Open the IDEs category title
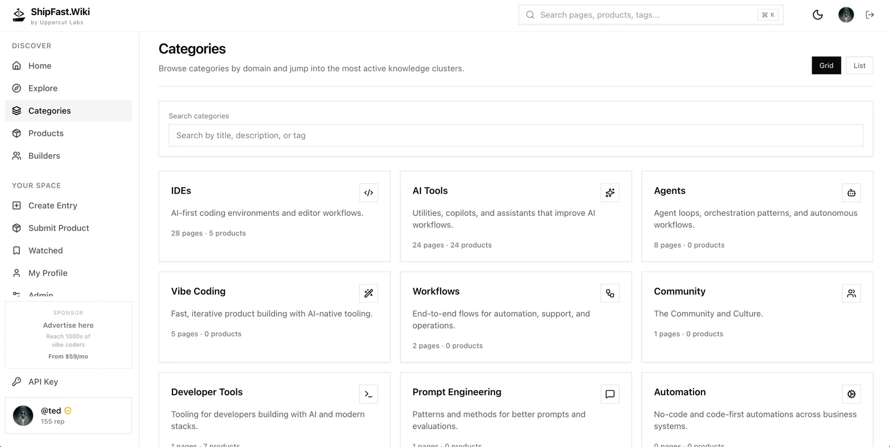The width and height of the screenshot is (890, 447). click(181, 191)
